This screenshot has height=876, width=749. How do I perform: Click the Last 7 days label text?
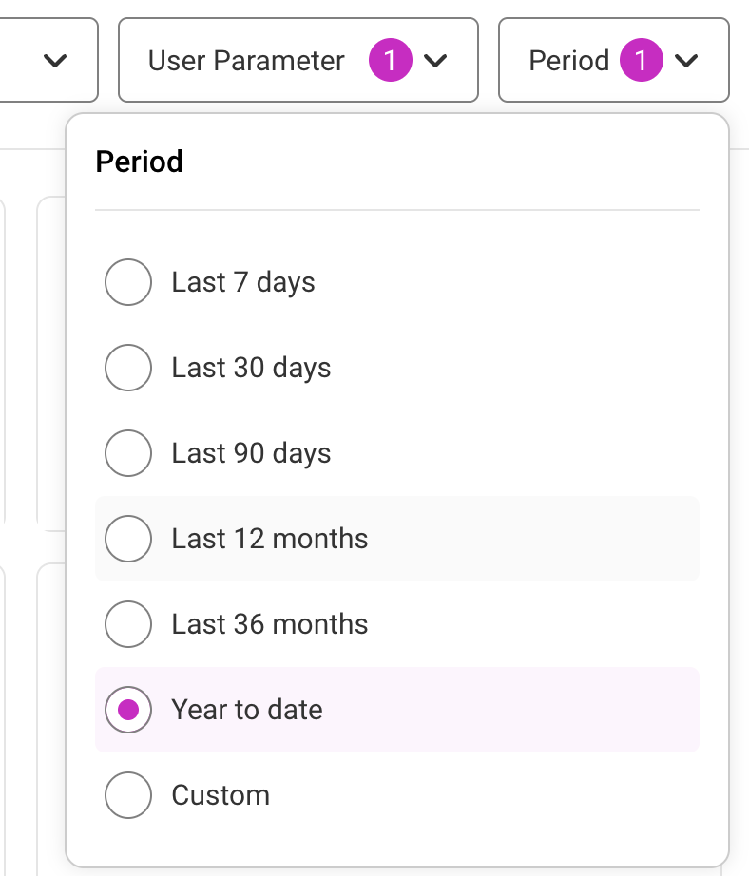pyautogui.click(x=242, y=282)
